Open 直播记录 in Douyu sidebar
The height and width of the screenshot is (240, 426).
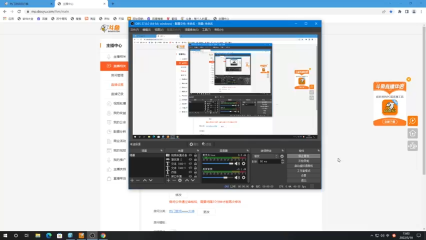tap(117, 94)
